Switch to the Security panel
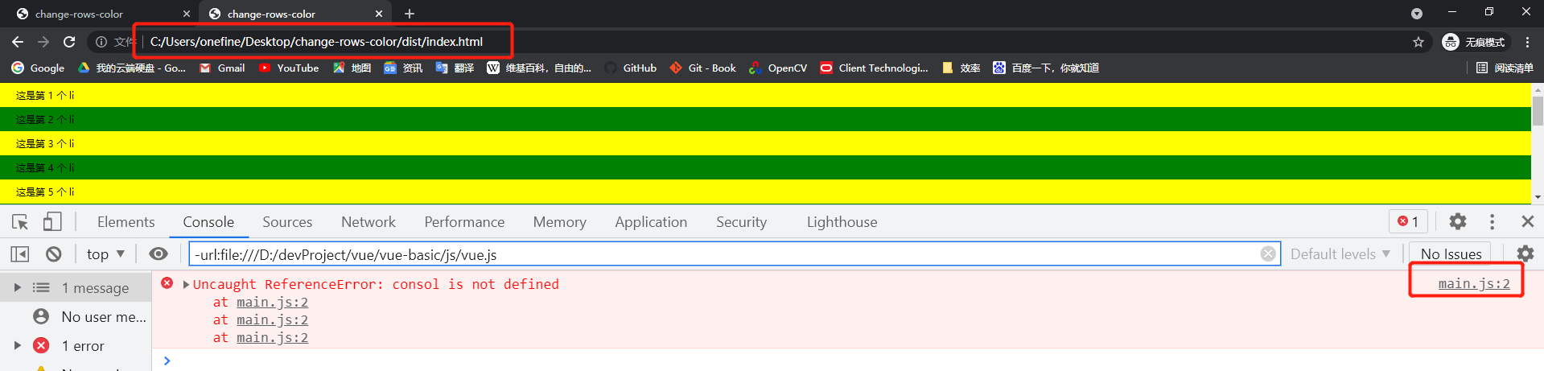Image resolution: width=1544 pixels, height=371 pixels. pos(741,222)
